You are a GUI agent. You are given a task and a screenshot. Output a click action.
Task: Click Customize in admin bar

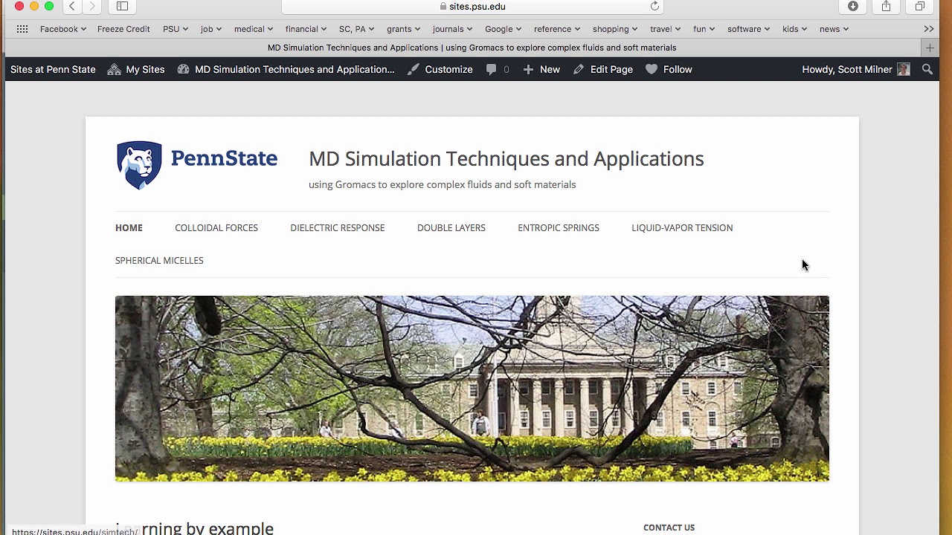[x=440, y=69]
